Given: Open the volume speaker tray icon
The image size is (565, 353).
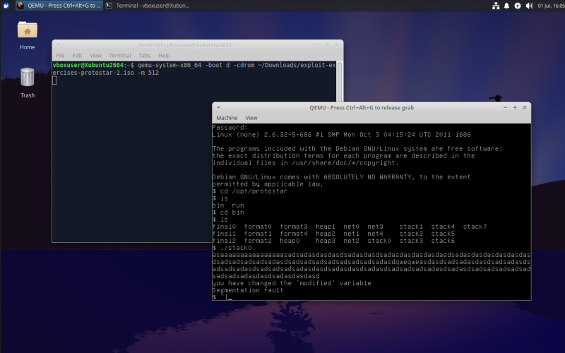Looking at the screenshot, I should point(529,6).
